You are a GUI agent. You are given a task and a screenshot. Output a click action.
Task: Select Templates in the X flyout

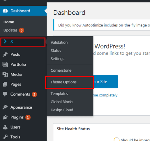59,94
